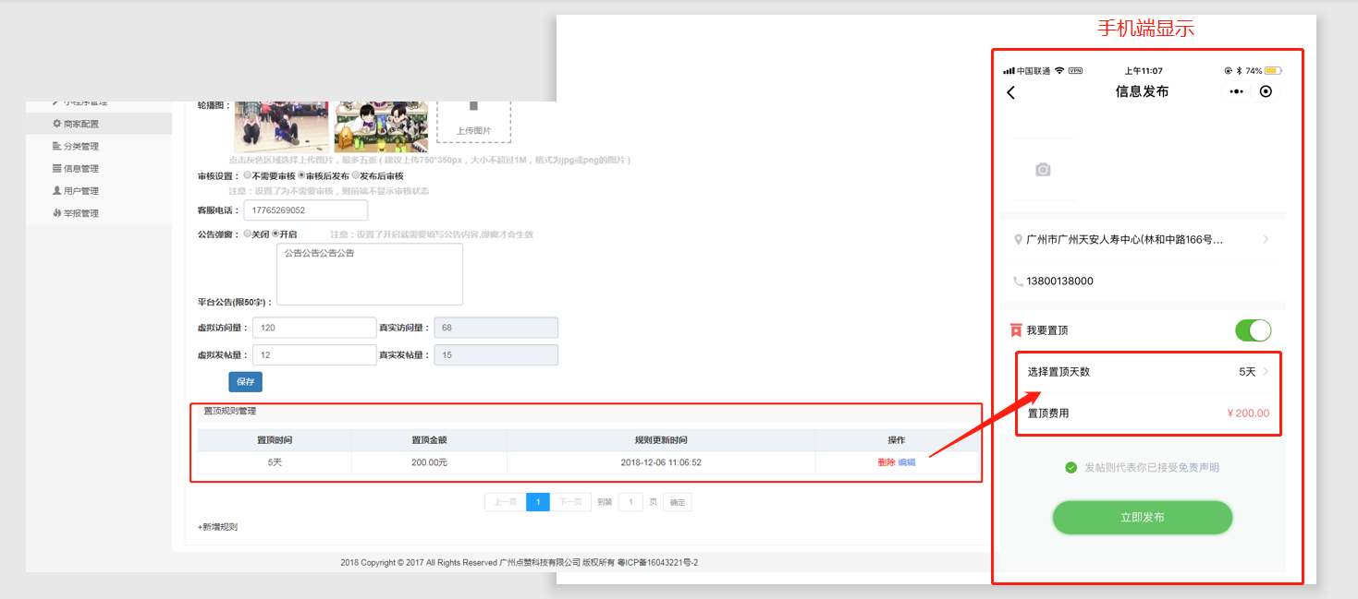Tap the circular close mini program icon

(x=1266, y=91)
